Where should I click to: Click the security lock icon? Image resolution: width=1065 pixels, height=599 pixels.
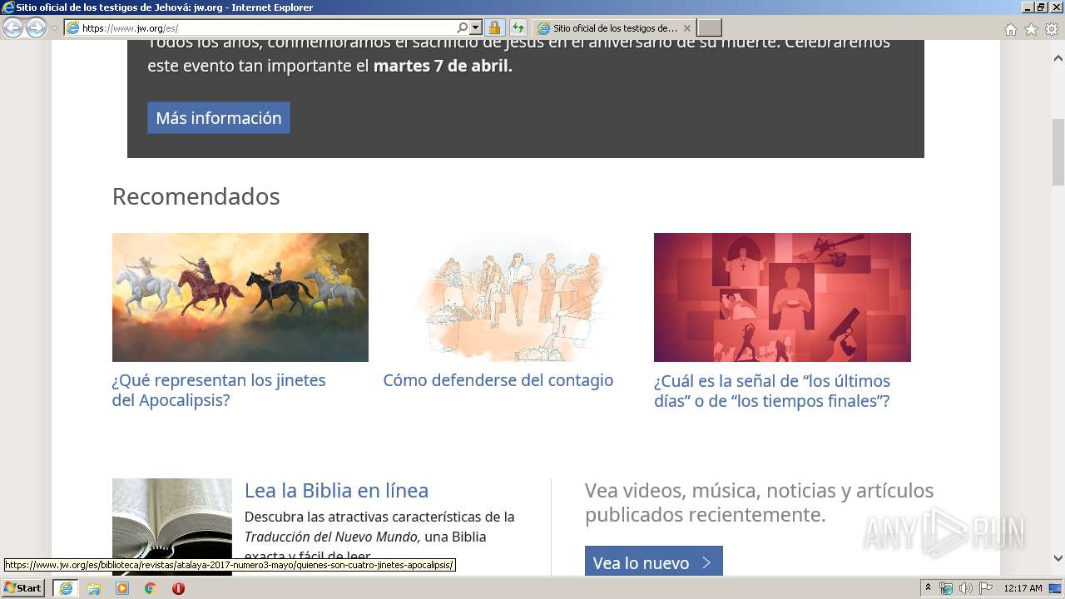tap(494, 27)
